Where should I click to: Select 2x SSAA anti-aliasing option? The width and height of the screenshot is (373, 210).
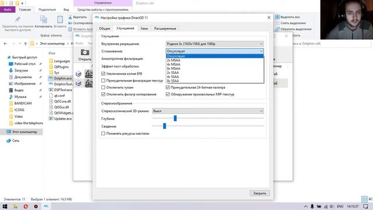(215, 72)
